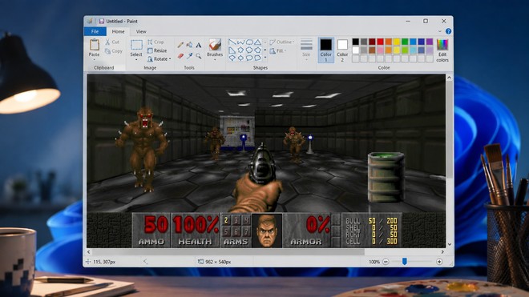Activate the Color 2 selector

click(x=342, y=50)
